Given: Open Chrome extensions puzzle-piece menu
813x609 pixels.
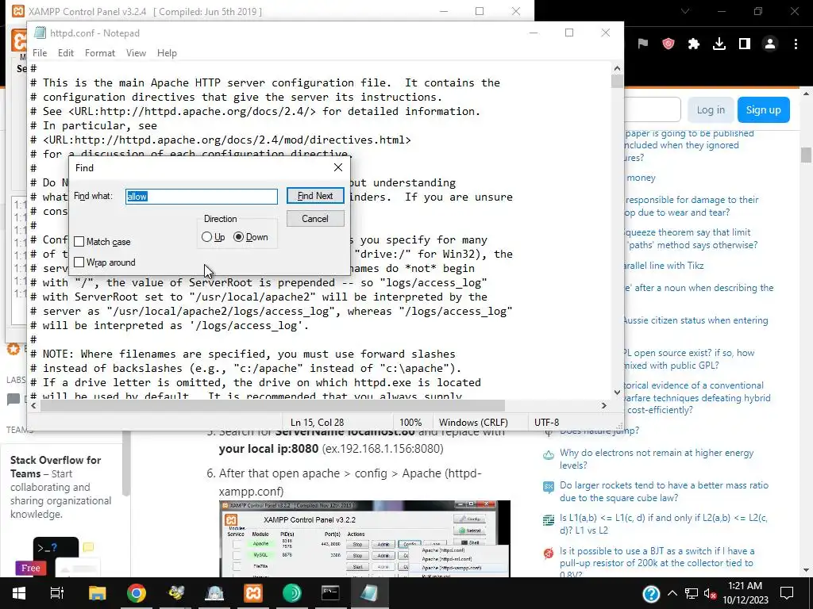Looking at the screenshot, I should point(694,44).
